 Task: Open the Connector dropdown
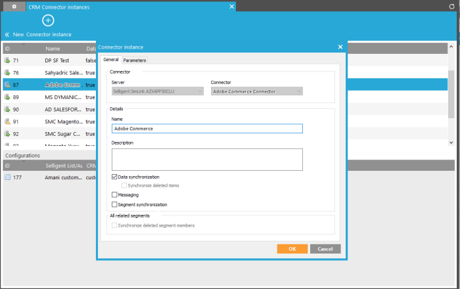[x=256, y=91]
